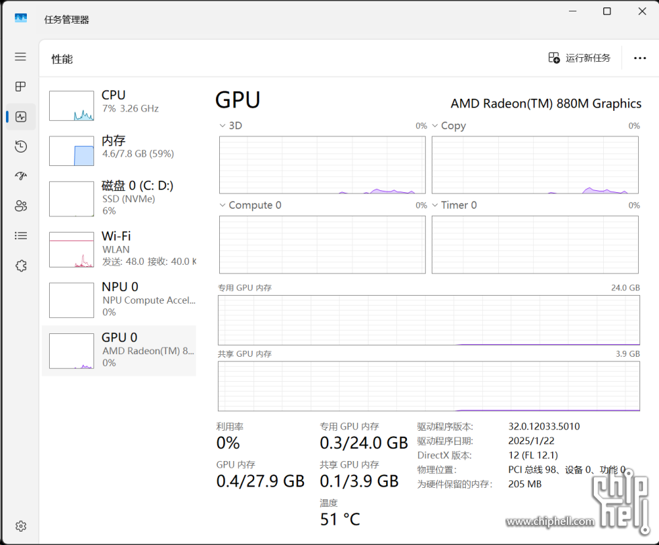Click the 专用 GPU 内存 graph
Viewport: 659px width, 545px height.
click(429, 320)
